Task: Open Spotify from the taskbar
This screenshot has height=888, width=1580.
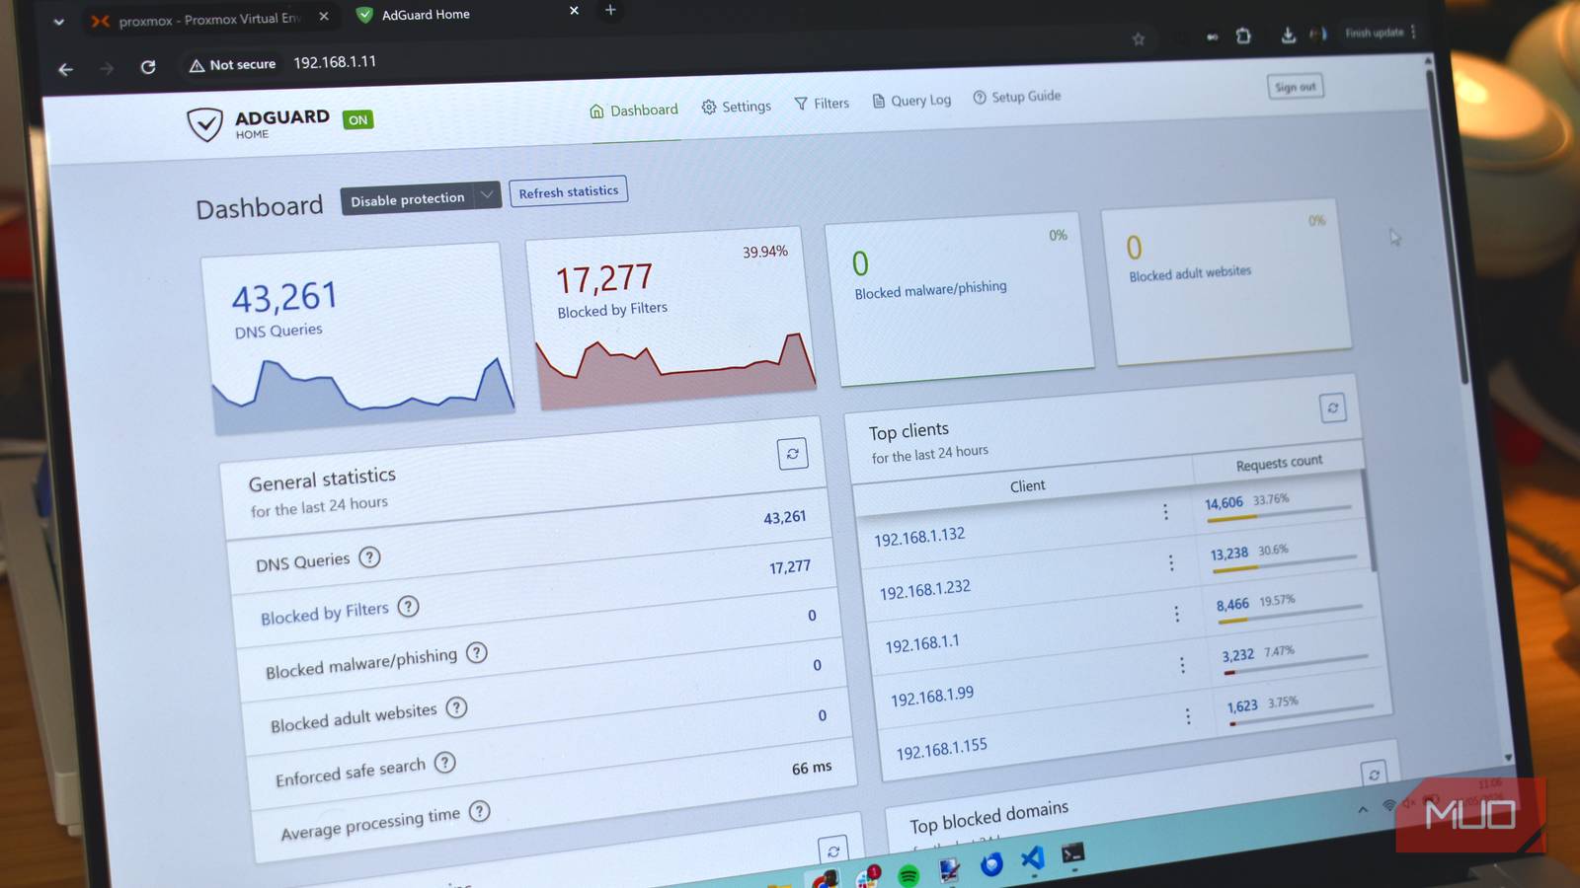Action: coord(908,874)
